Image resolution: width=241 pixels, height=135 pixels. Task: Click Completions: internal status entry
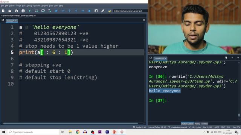177,127
